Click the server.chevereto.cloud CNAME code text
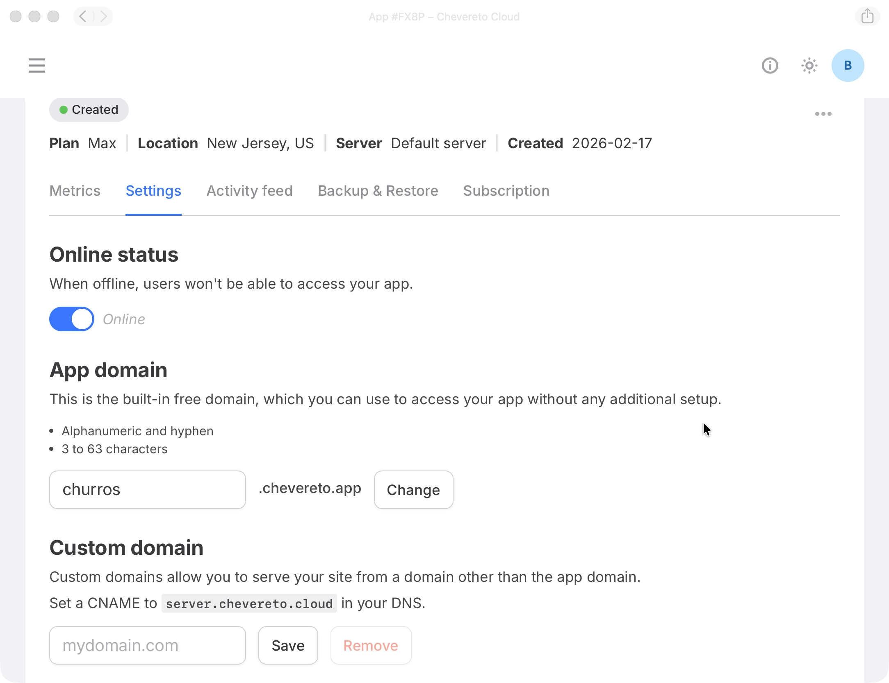The height and width of the screenshot is (683, 889). (249, 604)
